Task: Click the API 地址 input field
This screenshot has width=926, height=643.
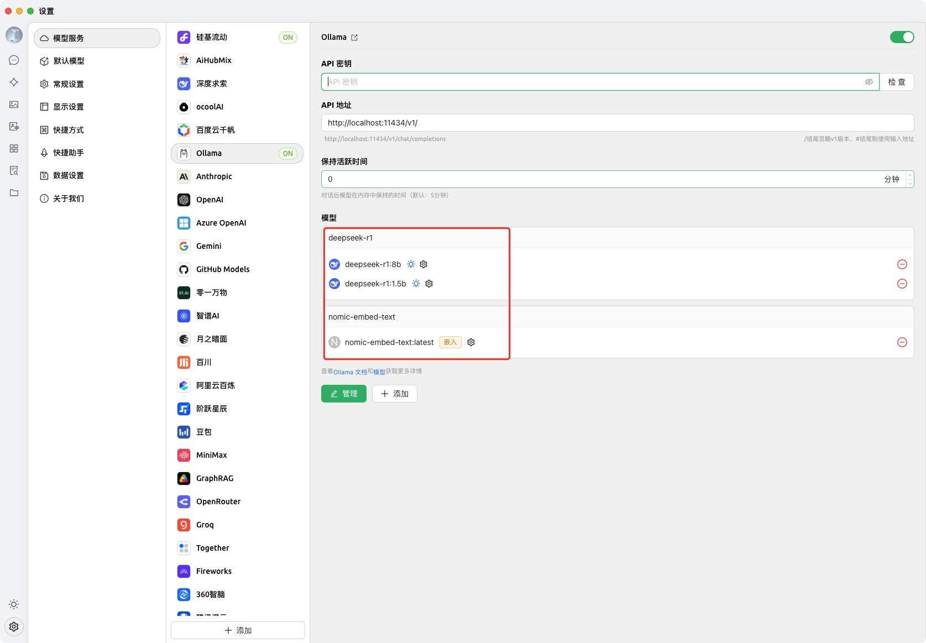Action: (x=618, y=123)
